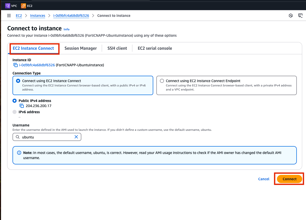Image resolution: width=306 pixels, height=220 pixels.
Task: Switch to the SSH client tab
Action: coord(117,48)
